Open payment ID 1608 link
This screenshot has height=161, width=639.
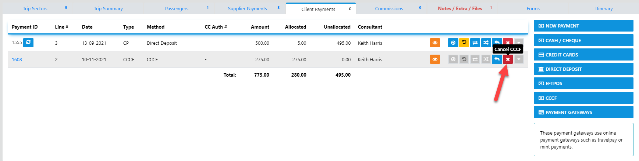[17, 59]
